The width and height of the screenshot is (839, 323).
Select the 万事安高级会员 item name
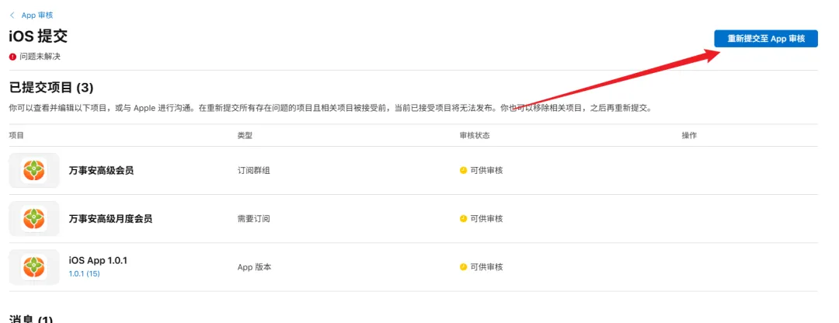(x=101, y=171)
